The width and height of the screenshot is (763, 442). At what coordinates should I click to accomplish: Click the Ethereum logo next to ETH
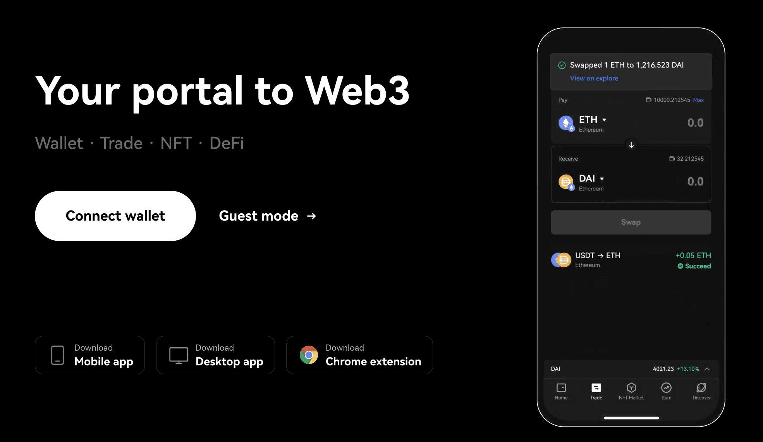pyautogui.click(x=566, y=122)
